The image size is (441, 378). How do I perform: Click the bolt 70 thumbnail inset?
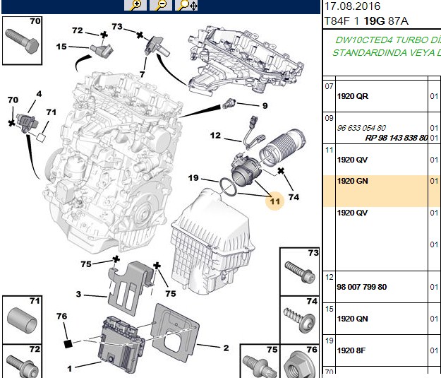pyautogui.click(x=22, y=40)
